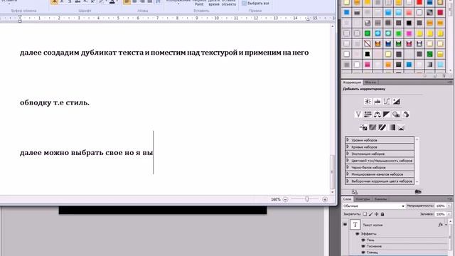Add a Channel Mixer adjustment
The width and height of the screenshot is (455, 256).
point(406,114)
